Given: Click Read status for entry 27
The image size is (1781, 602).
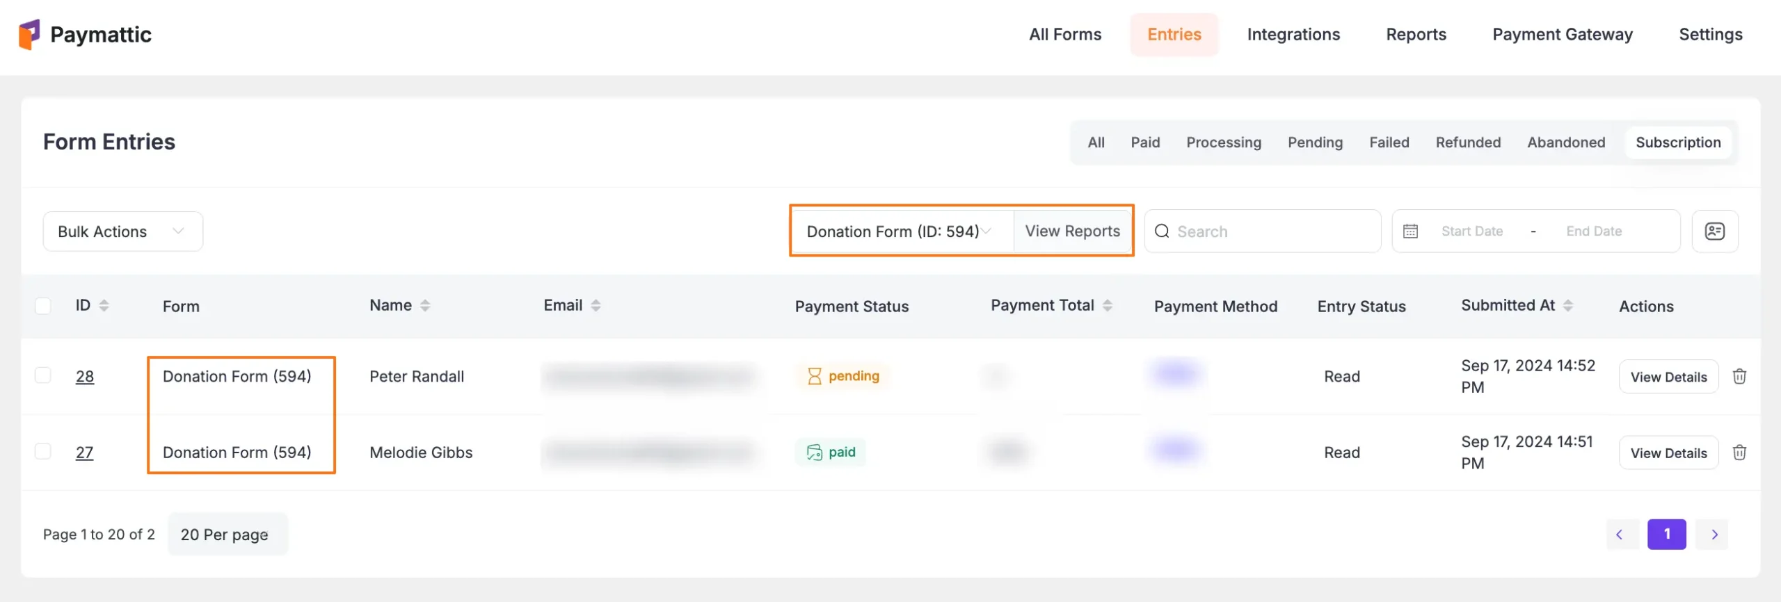Looking at the screenshot, I should (x=1341, y=453).
